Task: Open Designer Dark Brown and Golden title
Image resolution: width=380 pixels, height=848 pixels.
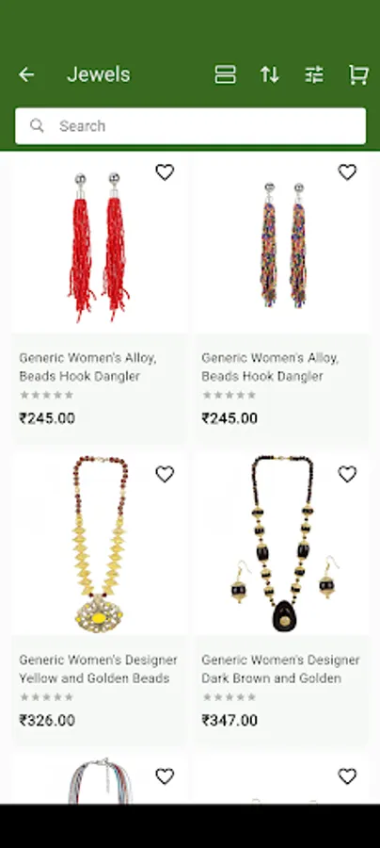Action: point(280,669)
